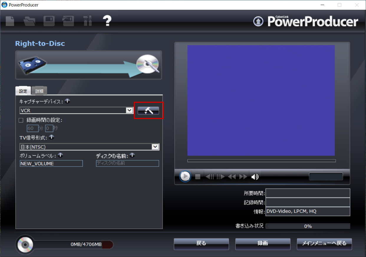Step one frame backward

(x=210, y=177)
